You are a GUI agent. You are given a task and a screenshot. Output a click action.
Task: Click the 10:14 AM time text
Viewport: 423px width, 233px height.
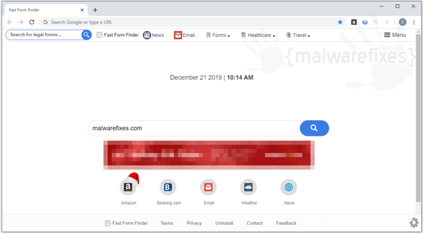coord(240,78)
